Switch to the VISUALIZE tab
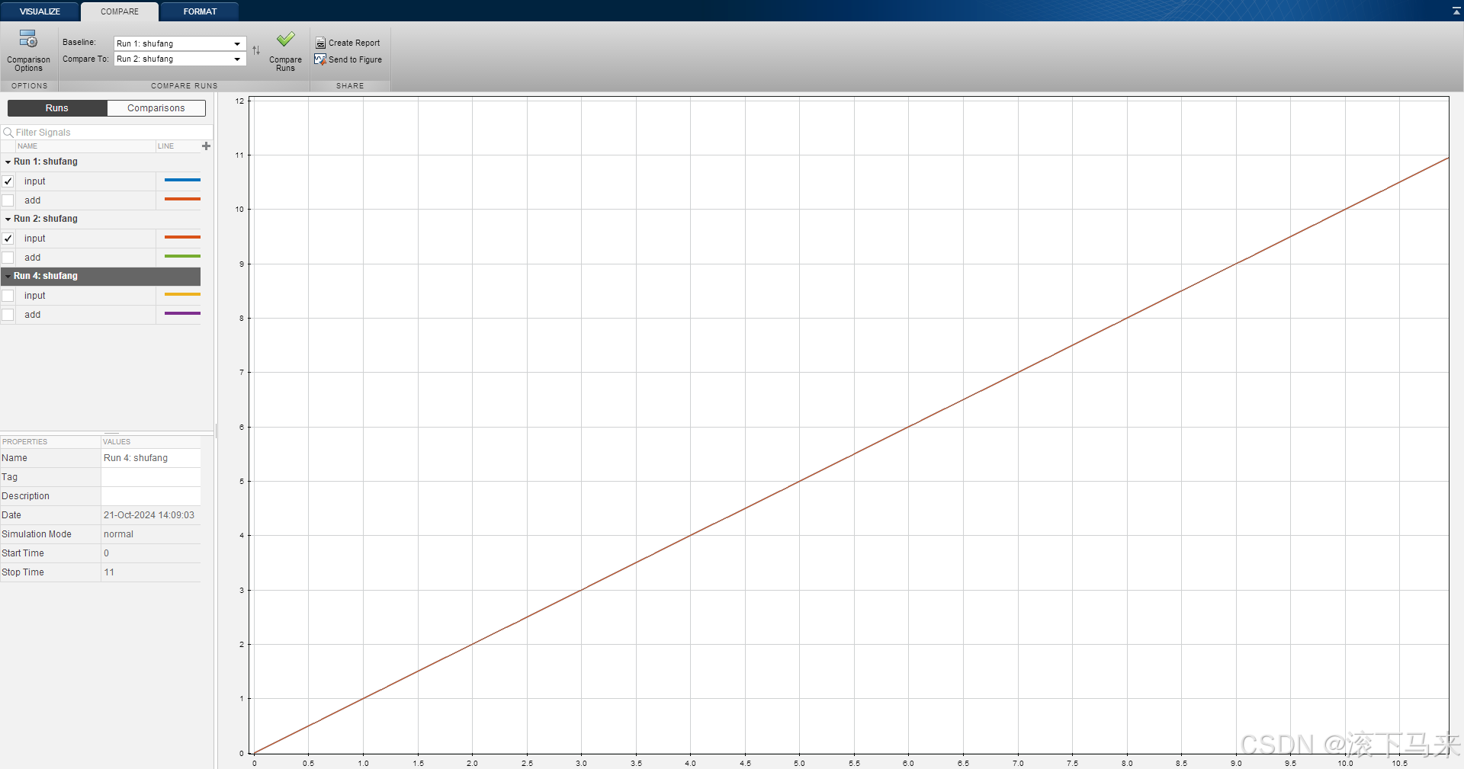 point(39,11)
